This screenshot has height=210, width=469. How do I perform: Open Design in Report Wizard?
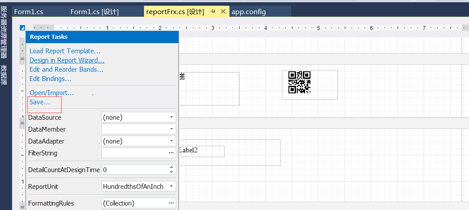[x=66, y=60]
